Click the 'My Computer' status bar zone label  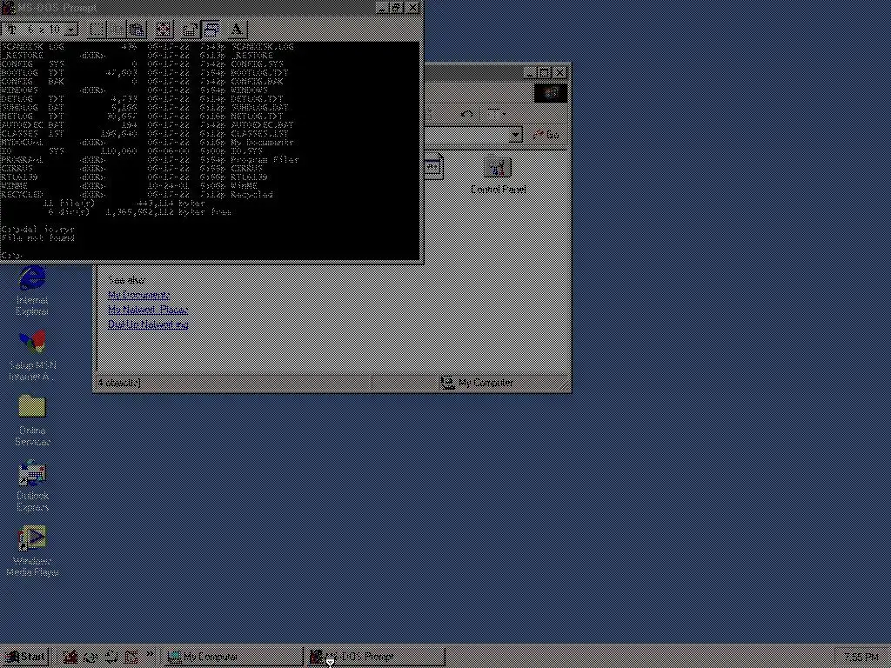click(x=486, y=383)
